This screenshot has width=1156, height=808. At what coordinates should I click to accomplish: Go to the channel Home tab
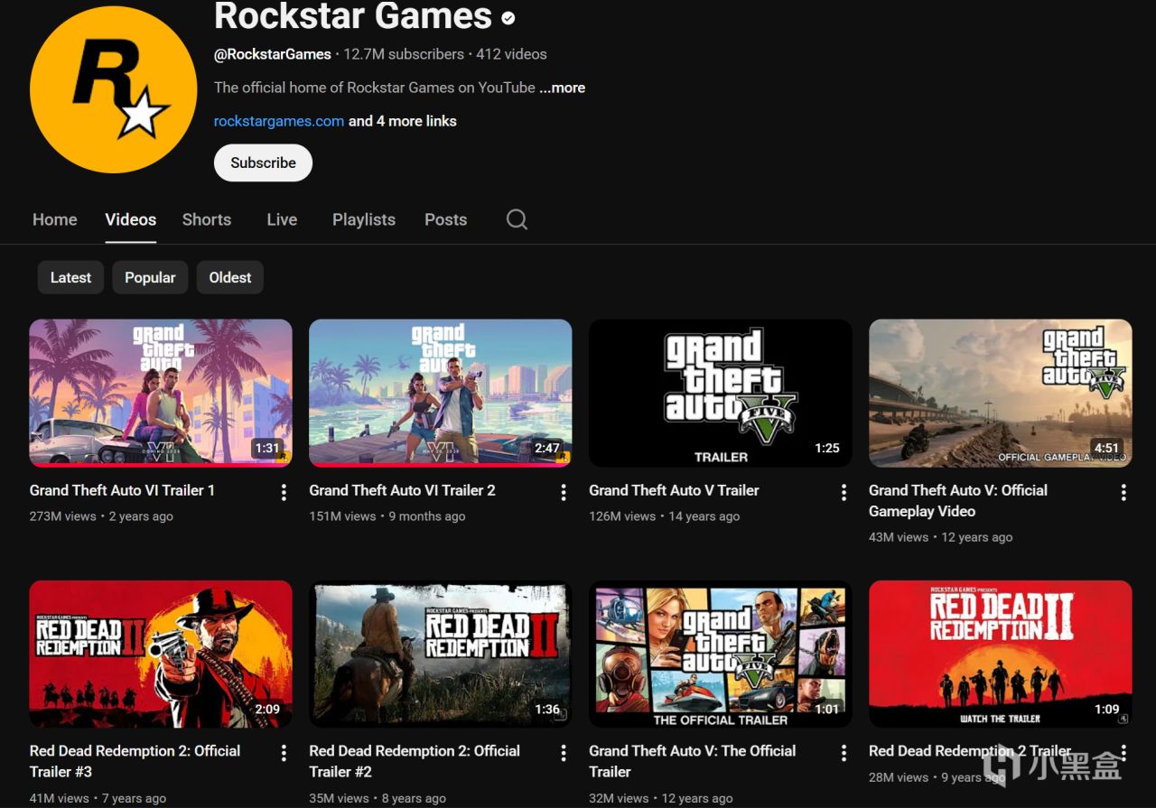(55, 219)
